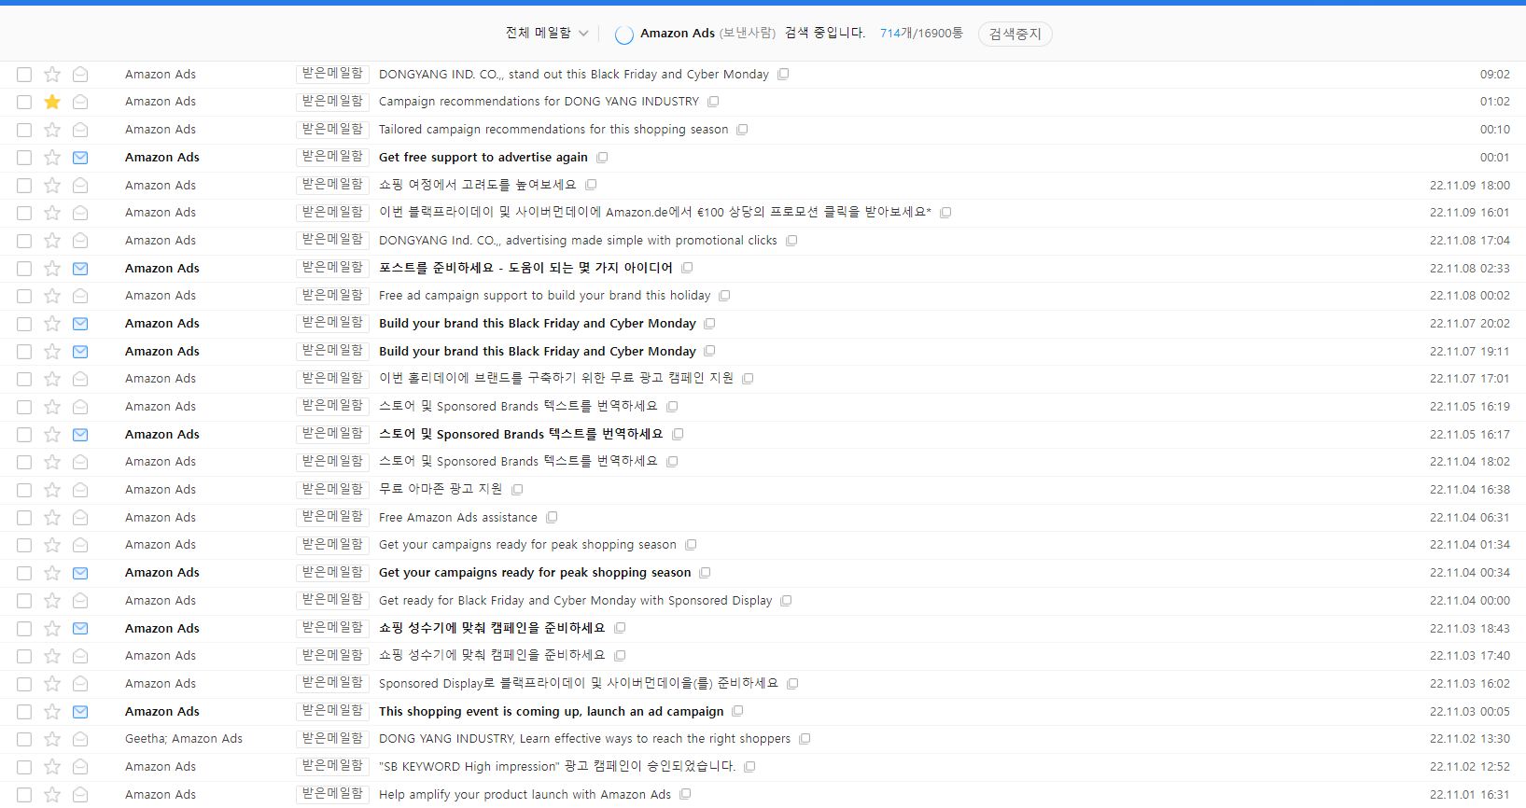Click 받은메일함 tag on 09:02 mail row

332,74
